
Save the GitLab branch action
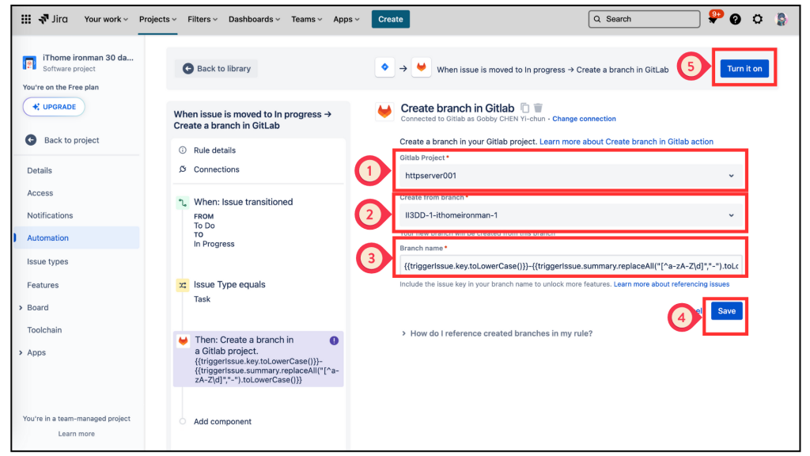726,310
